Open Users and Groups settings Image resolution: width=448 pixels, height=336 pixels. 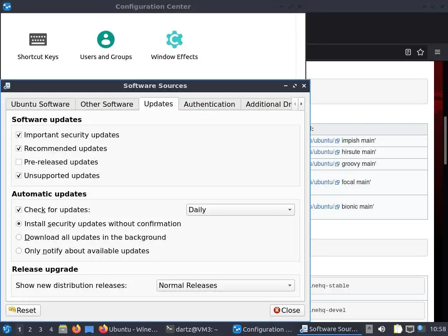pos(106,45)
